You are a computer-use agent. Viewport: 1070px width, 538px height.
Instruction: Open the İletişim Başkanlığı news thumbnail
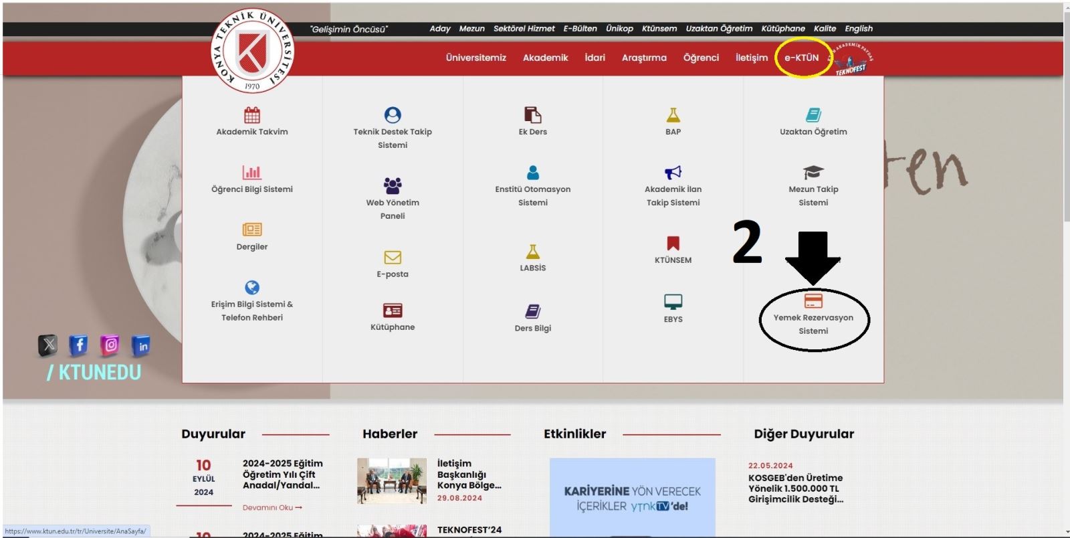click(x=392, y=480)
